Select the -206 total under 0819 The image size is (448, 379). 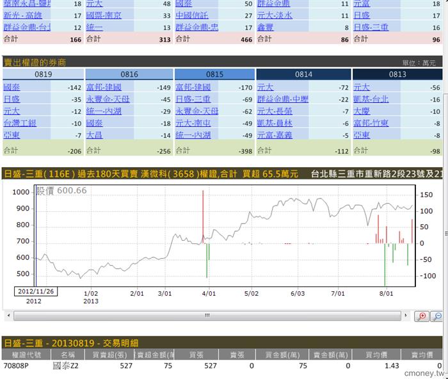click(75, 151)
